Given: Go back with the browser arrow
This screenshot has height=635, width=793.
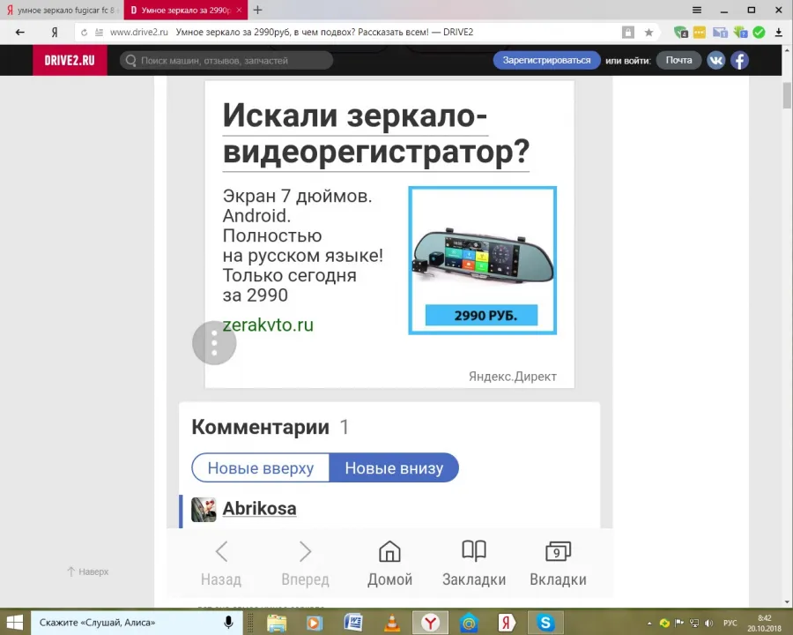Looking at the screenshot, I should point(19,33).
